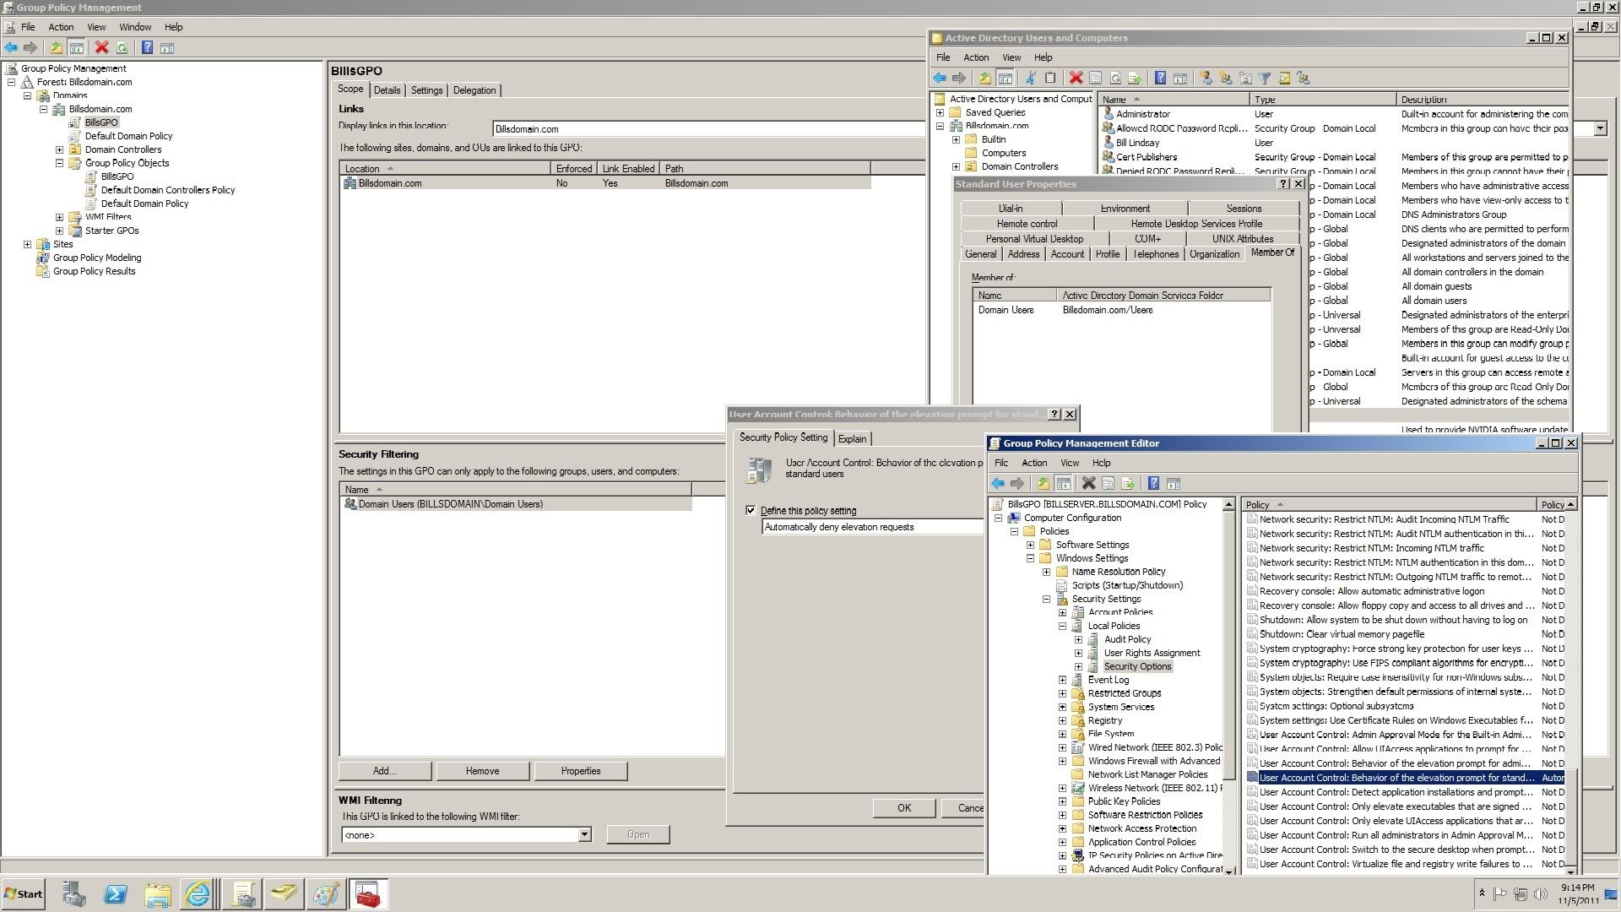The height and width of the screenshot is (912, 1621).
Task: Click Back arrow in Group Policy Management toolbar
Action: pos(11,48)
